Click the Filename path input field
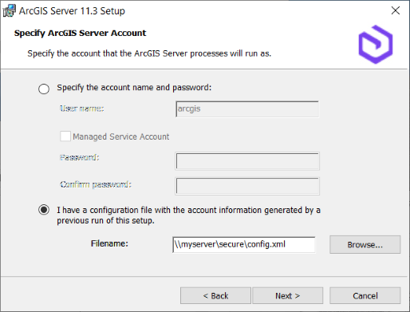The height and width of the screenshot is (312, 410). (x=244, y=244)
